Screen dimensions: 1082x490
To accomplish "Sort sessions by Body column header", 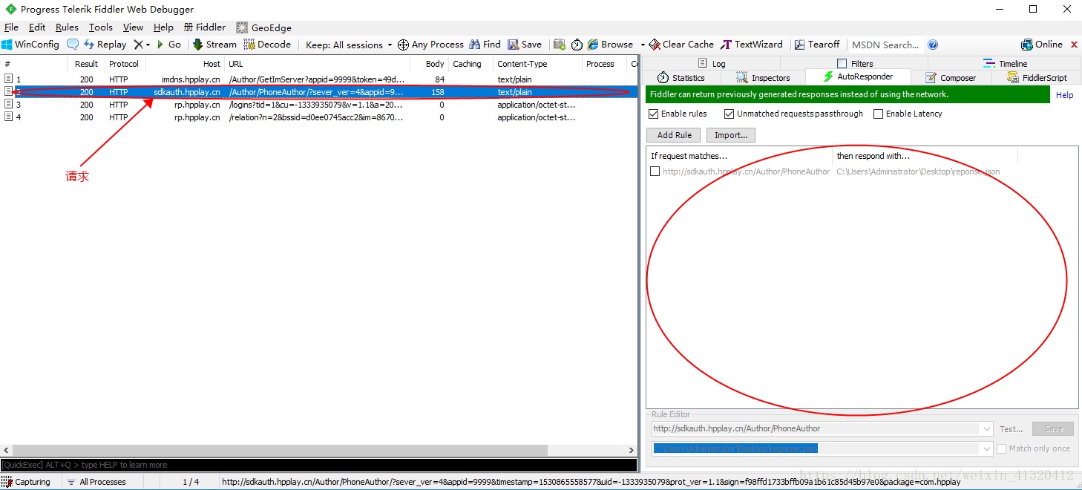I will tap(428, 64).
